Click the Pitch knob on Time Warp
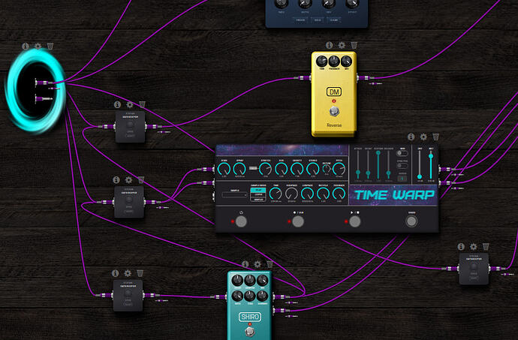The height and width of the screenshot is (340, 518). tap(339, 169)
